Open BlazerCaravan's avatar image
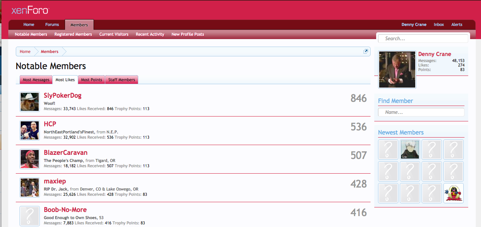The width and height of the screenshot is (481, 227). (x=30, y=159)
